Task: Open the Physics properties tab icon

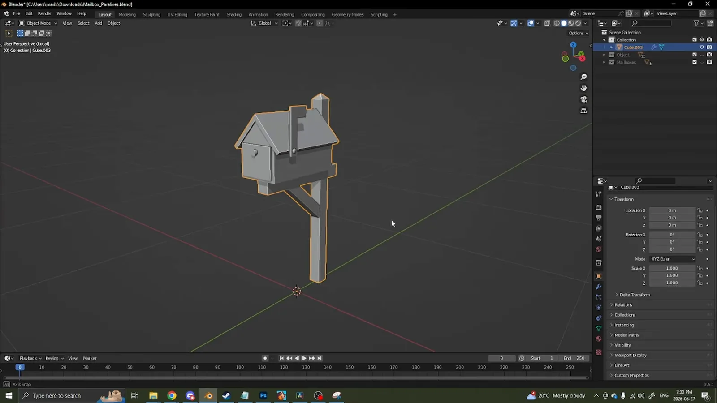Action: 599,308
